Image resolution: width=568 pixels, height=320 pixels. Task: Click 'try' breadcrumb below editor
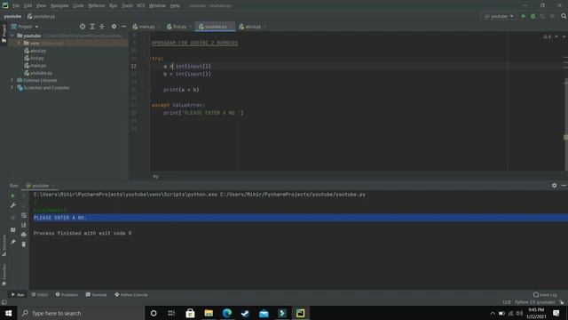point(156,176)
